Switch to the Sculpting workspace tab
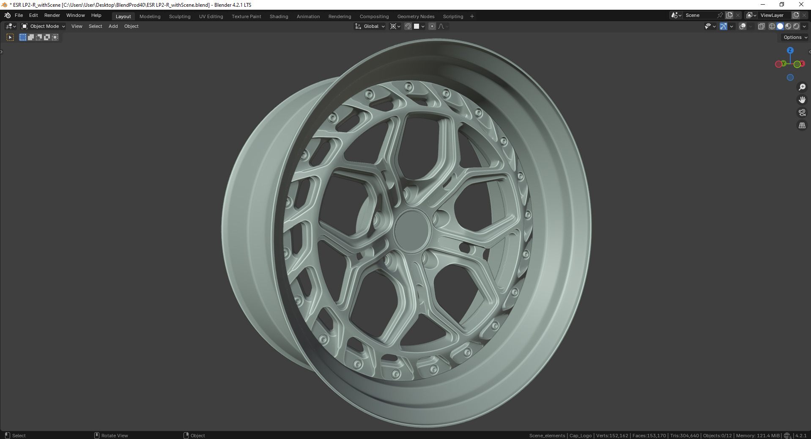 [x=180, y=16]
